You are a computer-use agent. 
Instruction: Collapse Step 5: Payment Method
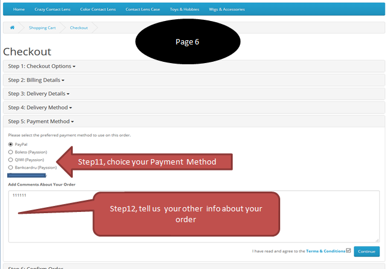39,121
